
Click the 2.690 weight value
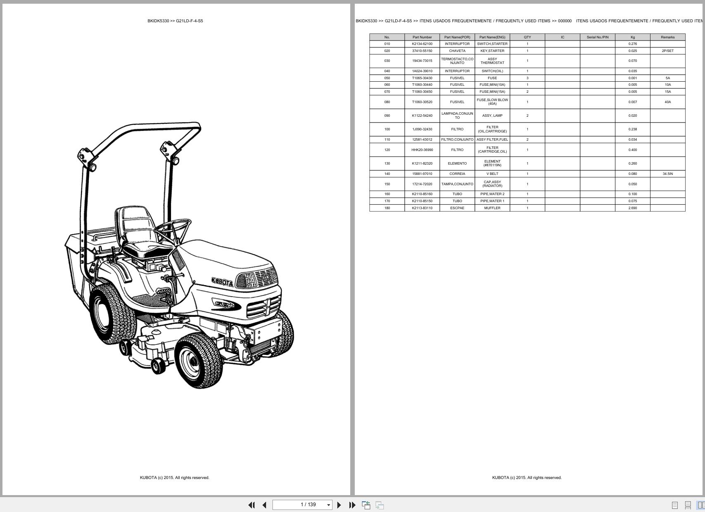(633, 208)
